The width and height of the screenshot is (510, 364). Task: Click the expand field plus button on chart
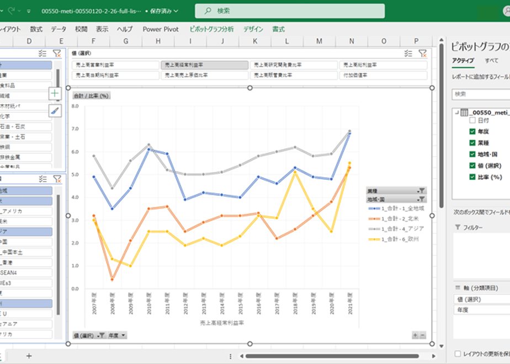tap(416, 335)
